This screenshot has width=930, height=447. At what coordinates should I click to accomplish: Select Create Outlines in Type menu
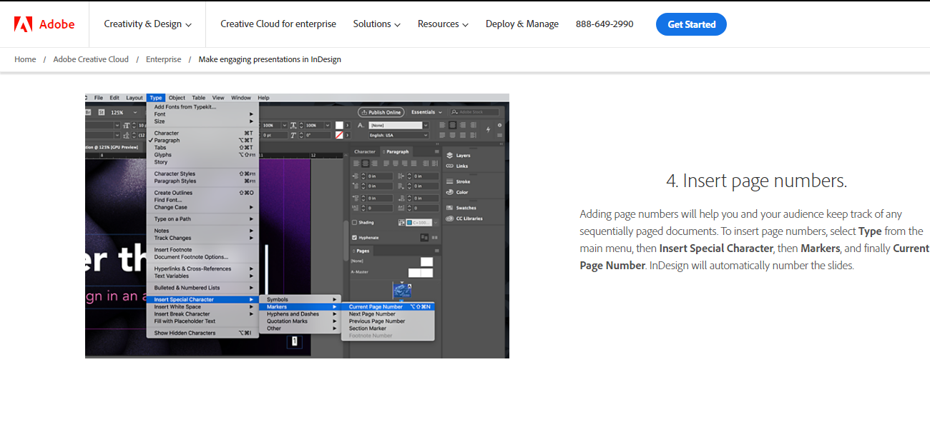(x=203, y=193)
